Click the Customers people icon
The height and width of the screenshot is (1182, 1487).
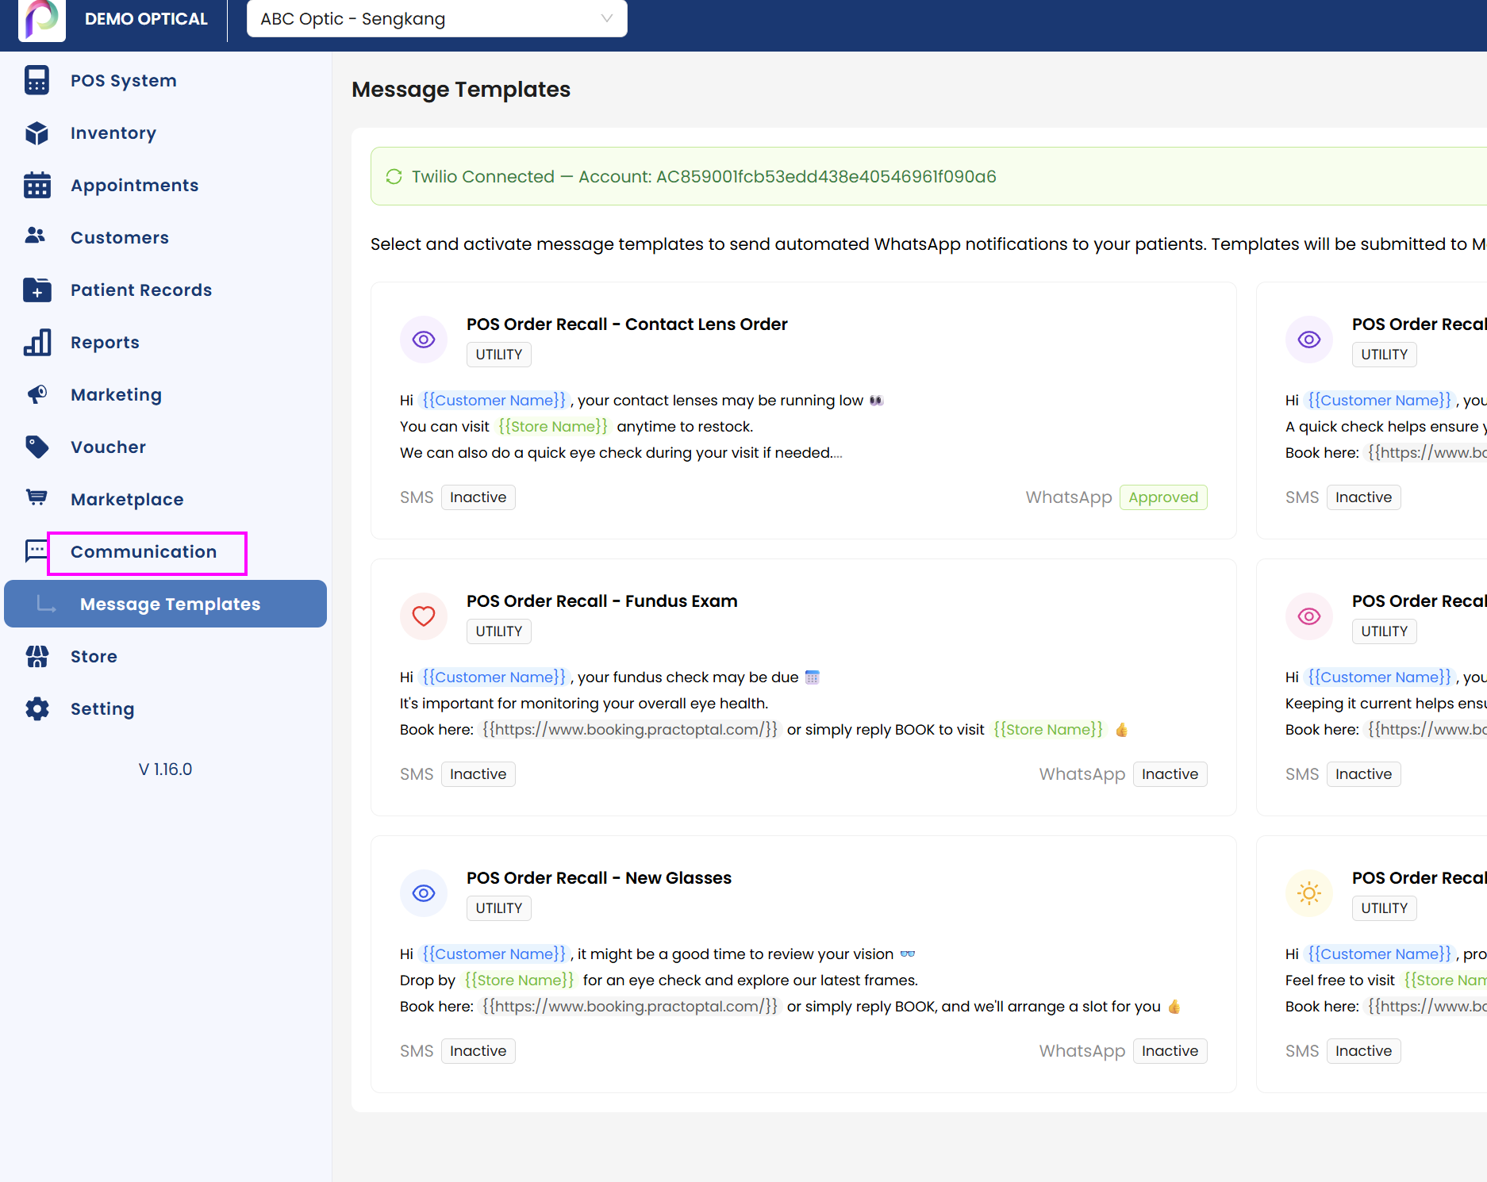coord(36,236)
